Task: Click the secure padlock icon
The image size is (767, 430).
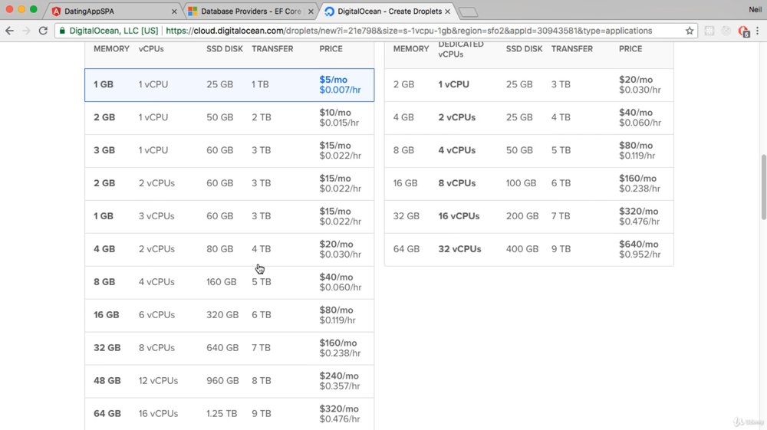Action: (x=62, y=31)
